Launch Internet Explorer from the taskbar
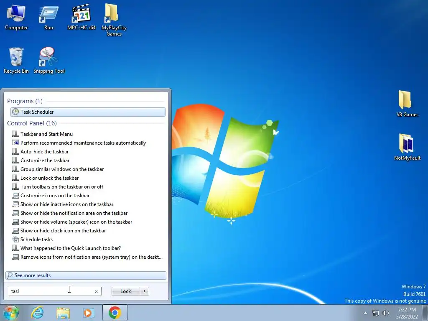 coord(37,313)
